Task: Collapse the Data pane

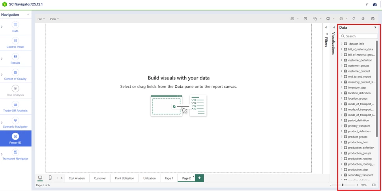Action: click(x=375, y=28)
